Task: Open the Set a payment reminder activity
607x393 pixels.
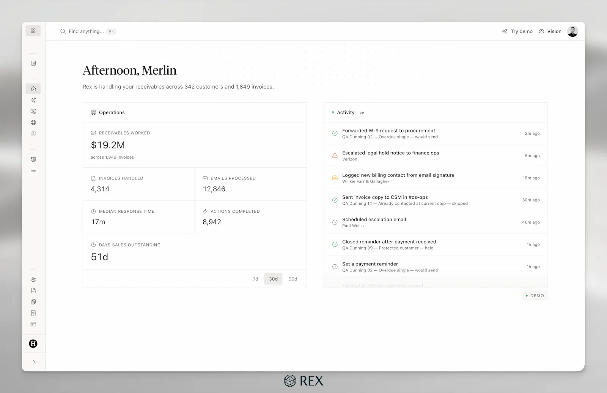Action: (436, 267)
